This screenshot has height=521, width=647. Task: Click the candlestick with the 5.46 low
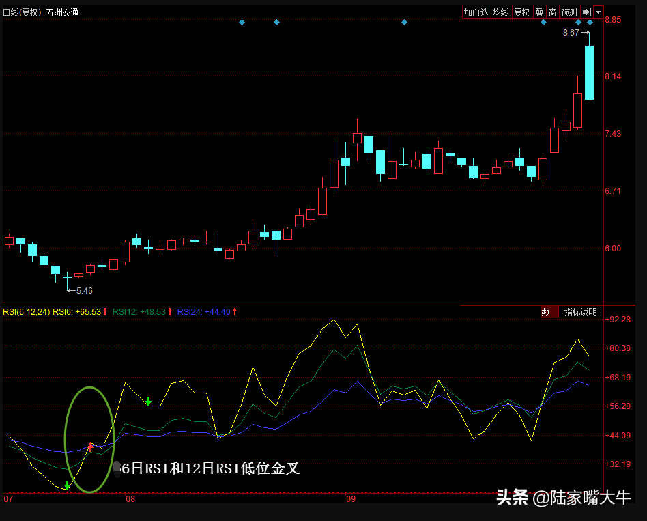point(68,277)
